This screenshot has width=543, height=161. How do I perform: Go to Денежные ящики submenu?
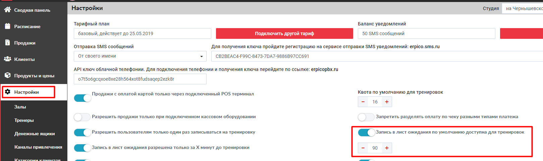point(35,134)
